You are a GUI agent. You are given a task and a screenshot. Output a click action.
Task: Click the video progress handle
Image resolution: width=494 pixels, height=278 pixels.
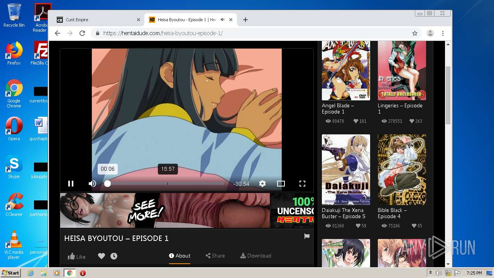click(x=108, y=184)
